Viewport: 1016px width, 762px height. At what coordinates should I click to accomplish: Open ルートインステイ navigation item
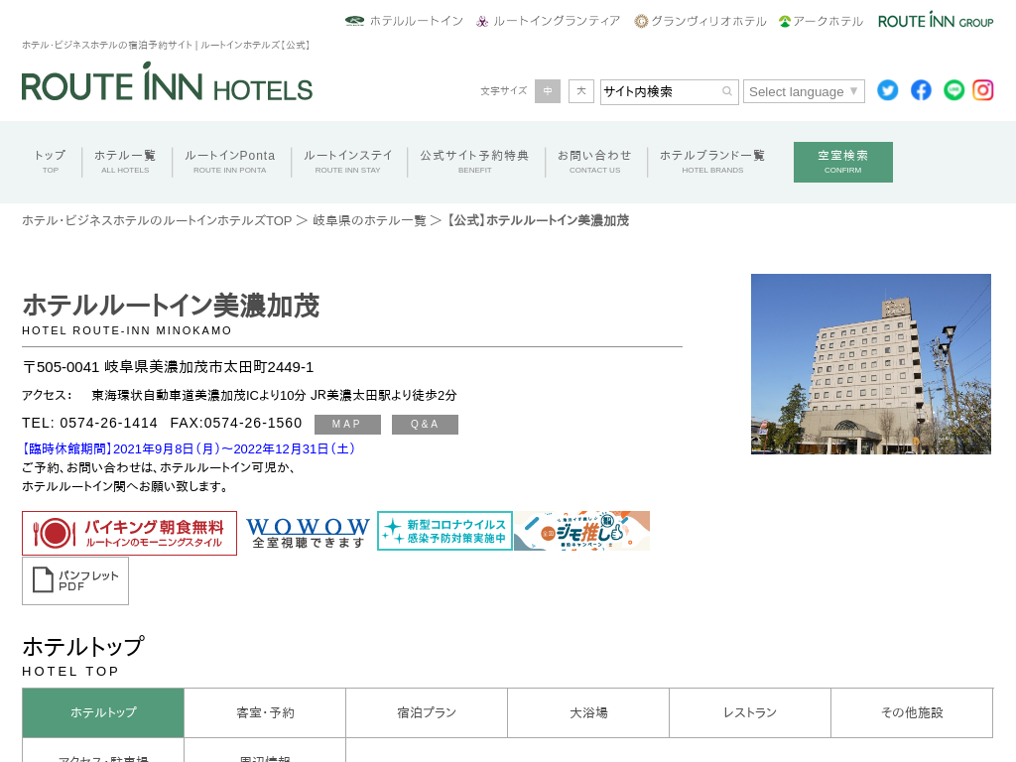coord(348,162)
